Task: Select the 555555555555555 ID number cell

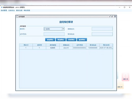Action: tap(79, 48)
